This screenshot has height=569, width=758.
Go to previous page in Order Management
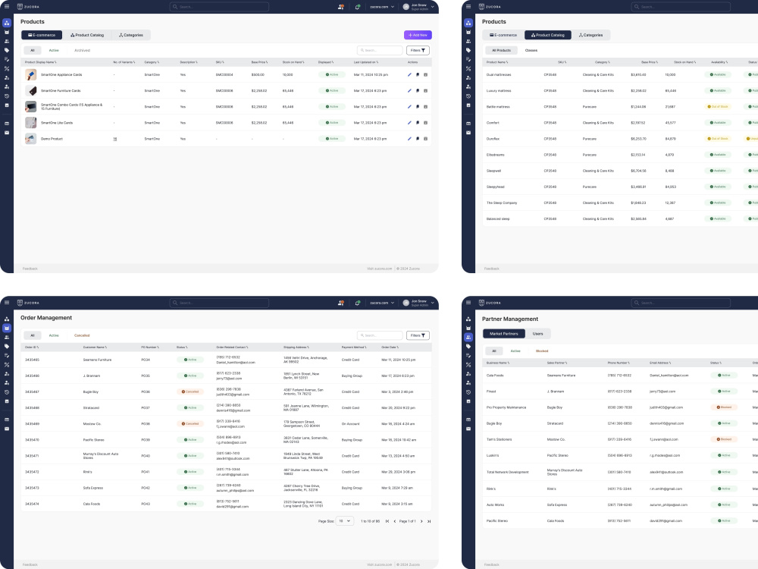coord(394,521)
